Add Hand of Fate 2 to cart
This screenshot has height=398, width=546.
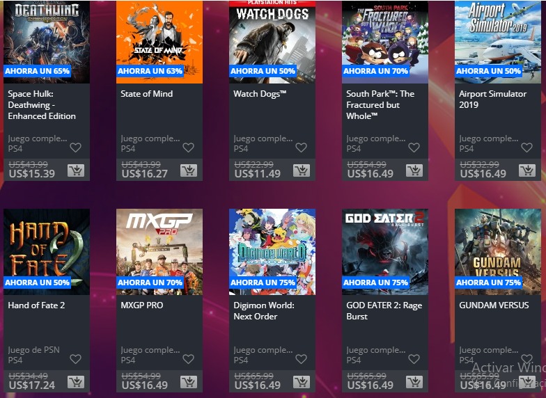coord(76,382)
